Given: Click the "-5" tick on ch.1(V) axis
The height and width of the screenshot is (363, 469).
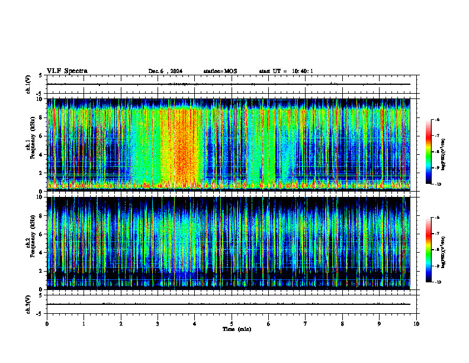Looking at the screenshot, I should click(40, 94).
